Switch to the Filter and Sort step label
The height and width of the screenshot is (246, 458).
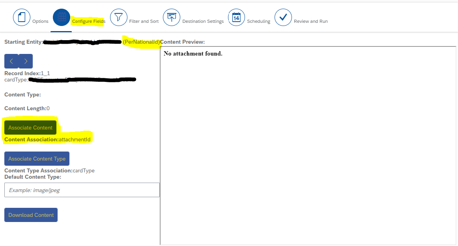point(144,21)
